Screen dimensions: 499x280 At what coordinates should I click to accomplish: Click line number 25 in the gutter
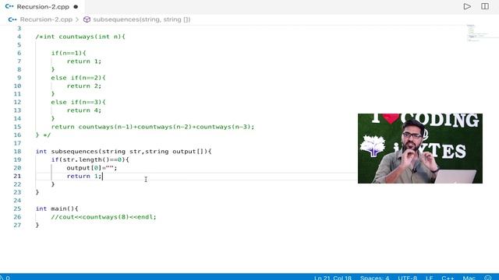click(17, 208)
